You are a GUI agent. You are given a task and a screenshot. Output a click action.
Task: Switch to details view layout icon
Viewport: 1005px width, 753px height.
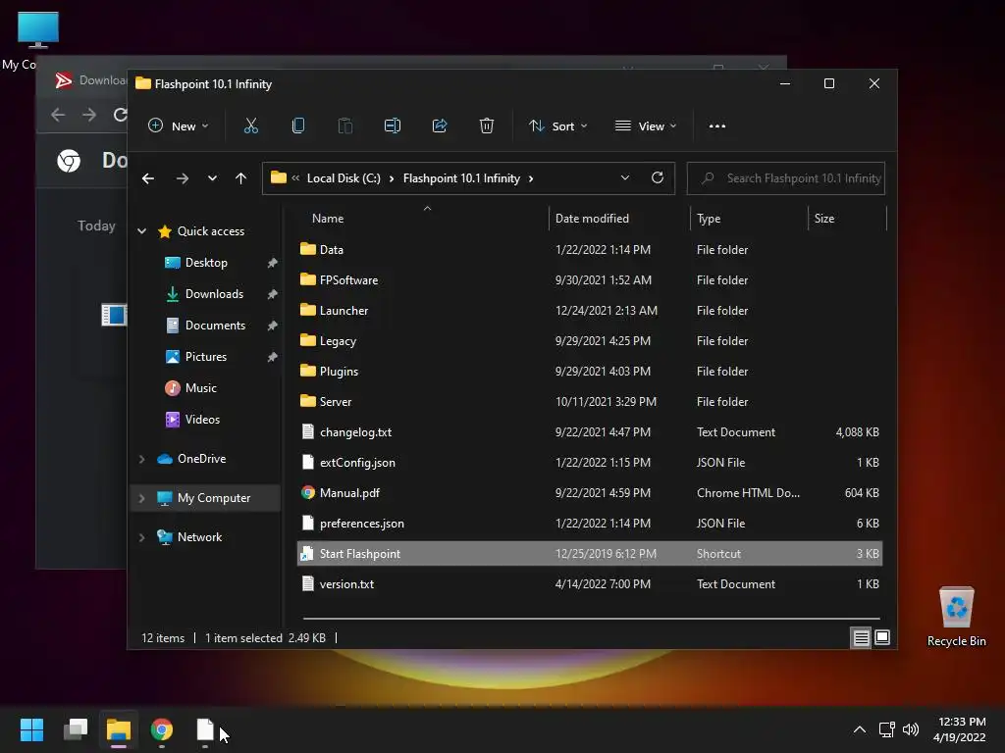point(861,637)
